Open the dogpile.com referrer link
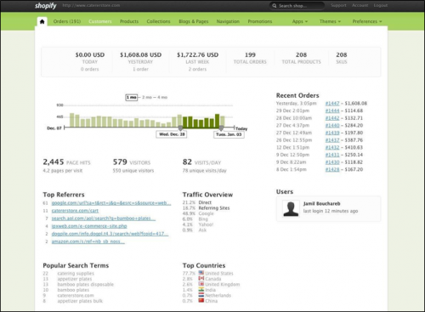 point(110,234)
